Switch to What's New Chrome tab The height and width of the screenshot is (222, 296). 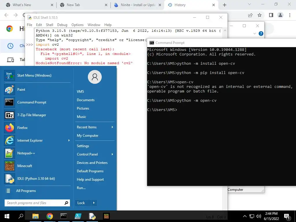[x=29, y=5]
